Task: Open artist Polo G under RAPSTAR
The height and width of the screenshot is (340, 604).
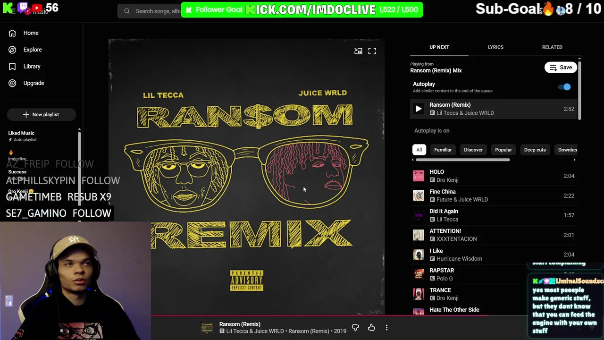Action: coord(445,279)
